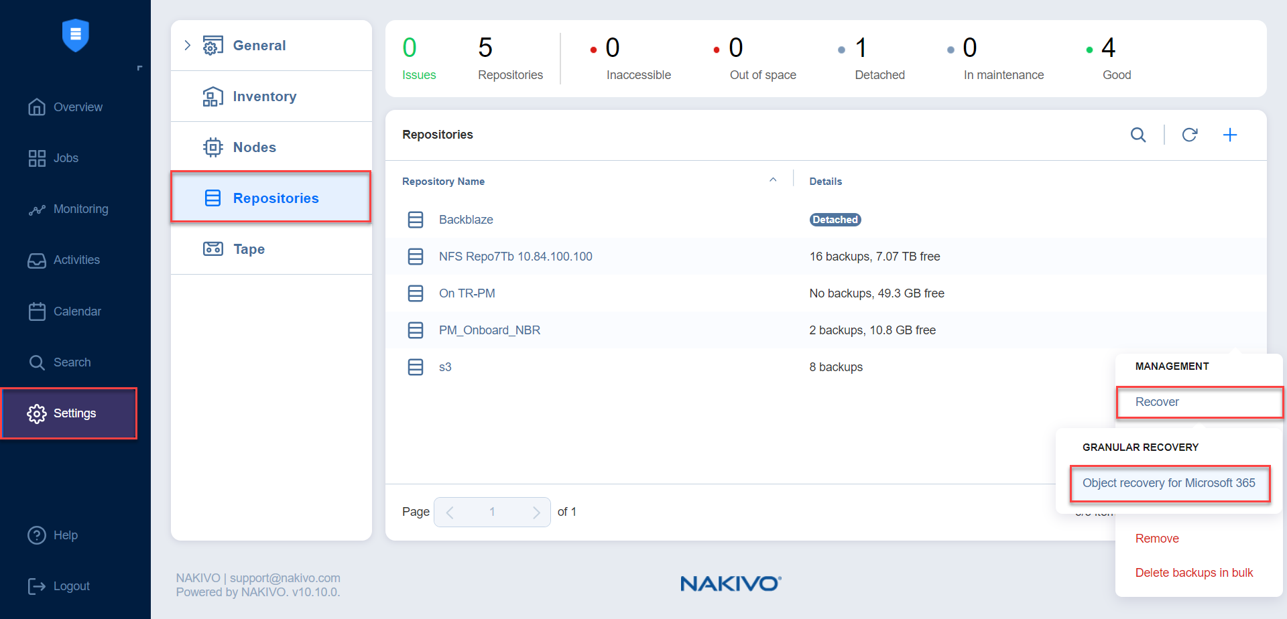Screen dimensions: 1287x619
Task: Open the Settings gear icon
Action: [37, 414]
